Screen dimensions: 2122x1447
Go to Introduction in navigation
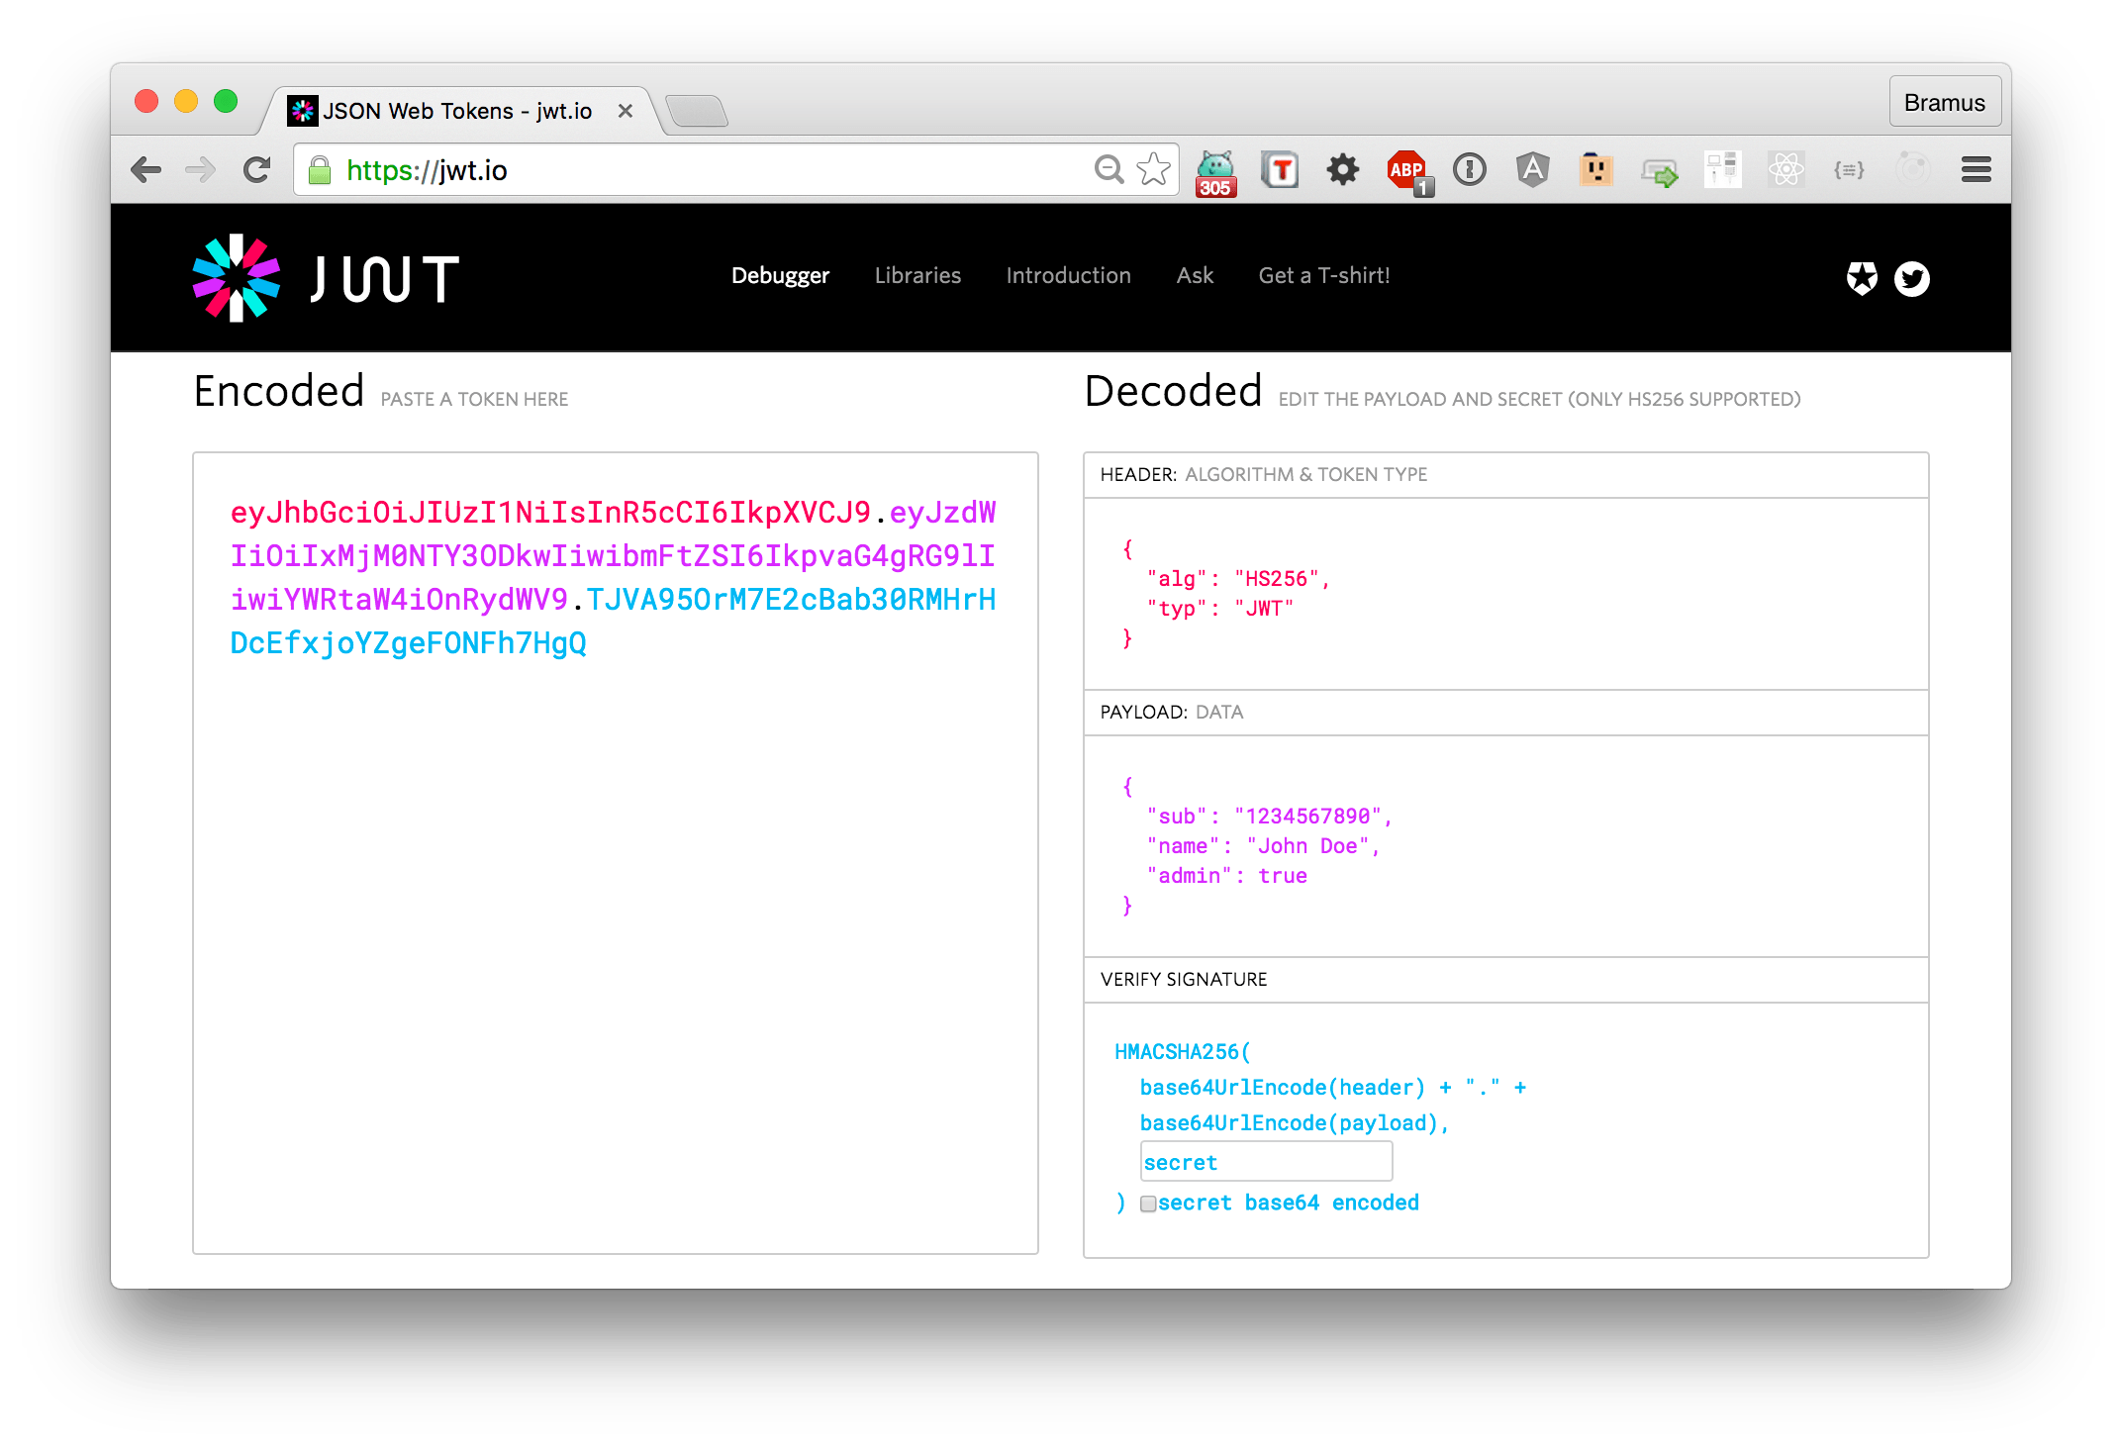[1068, 276]
